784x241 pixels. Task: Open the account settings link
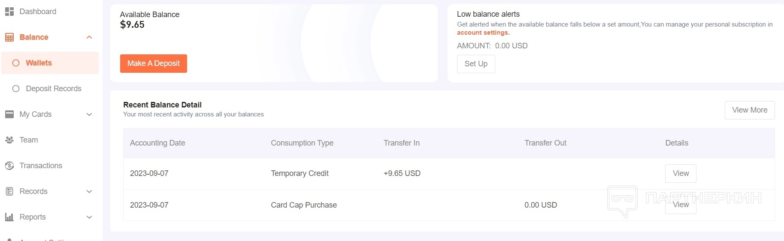pos(483,33)
